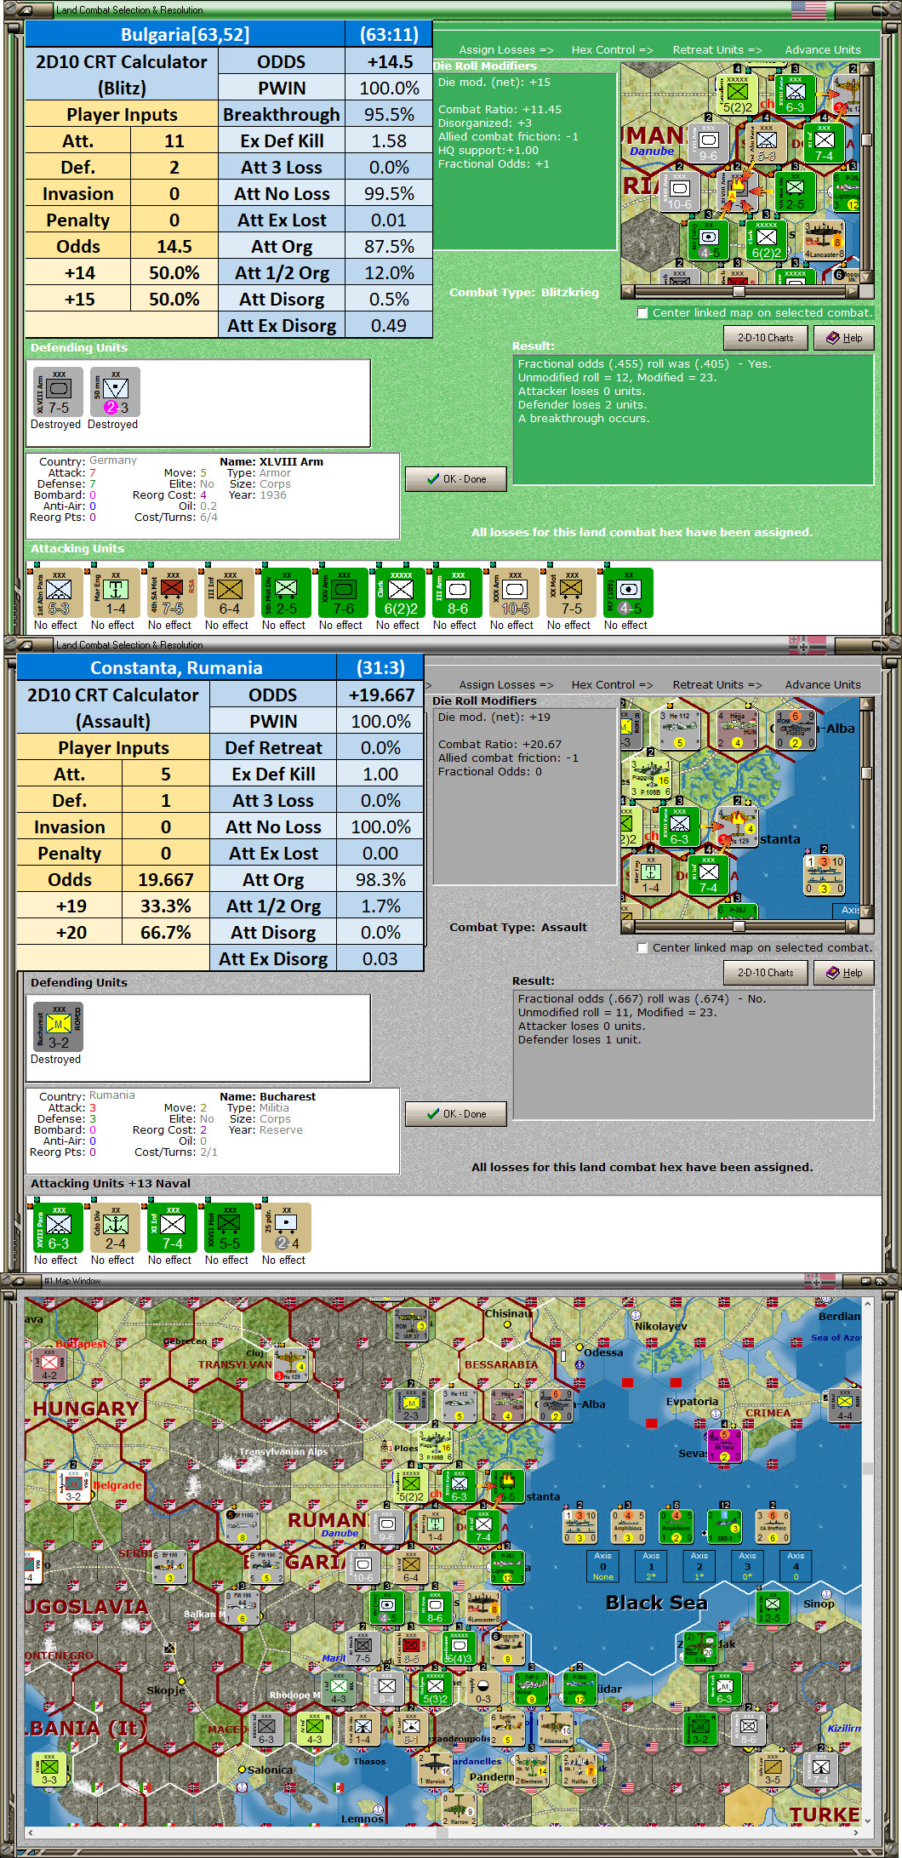Select the M7 (105) 4-5 artillery attacker
902x1858 pixels.
(x=628, y=592)
